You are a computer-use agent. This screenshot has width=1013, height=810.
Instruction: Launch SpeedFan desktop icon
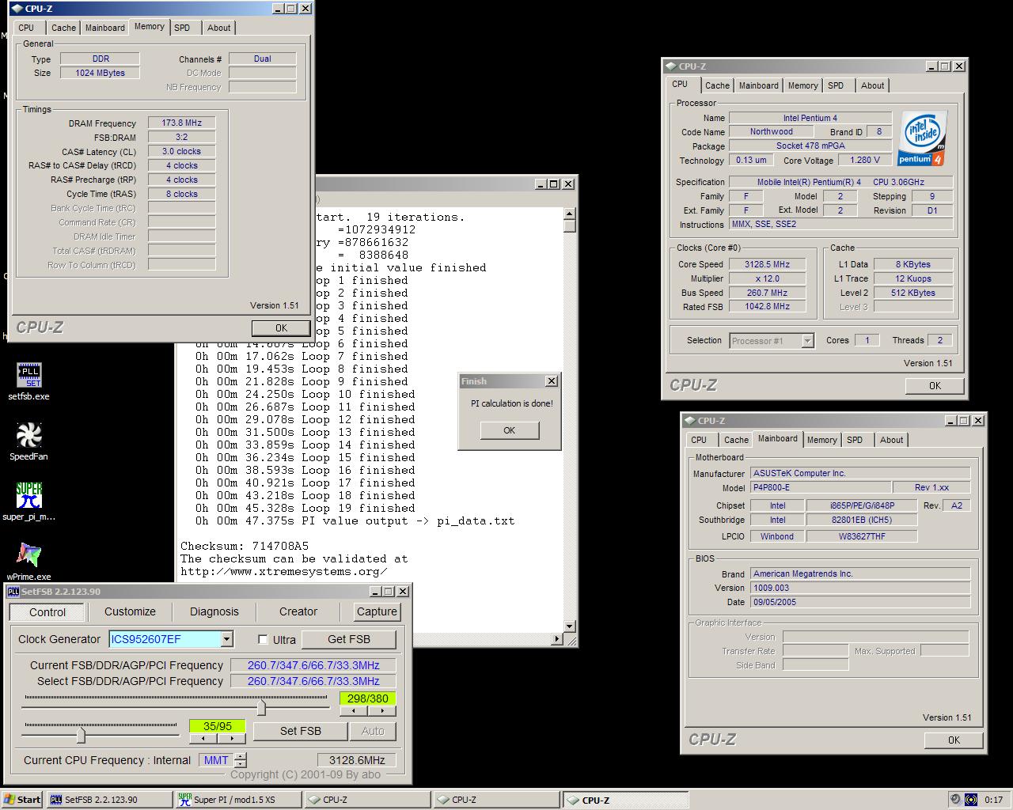pyautogui.click(x=28, y=441)
